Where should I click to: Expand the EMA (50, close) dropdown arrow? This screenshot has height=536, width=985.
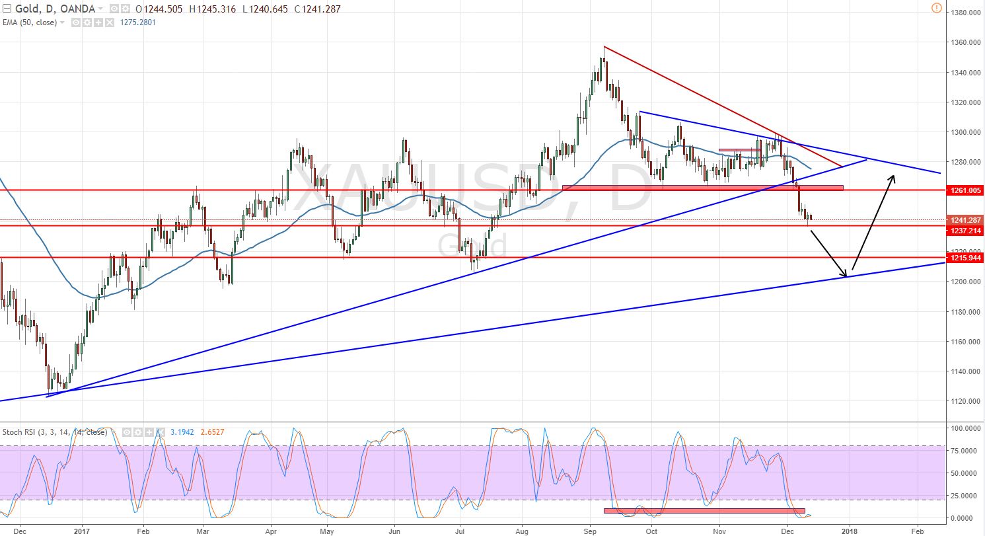point(63,22)
